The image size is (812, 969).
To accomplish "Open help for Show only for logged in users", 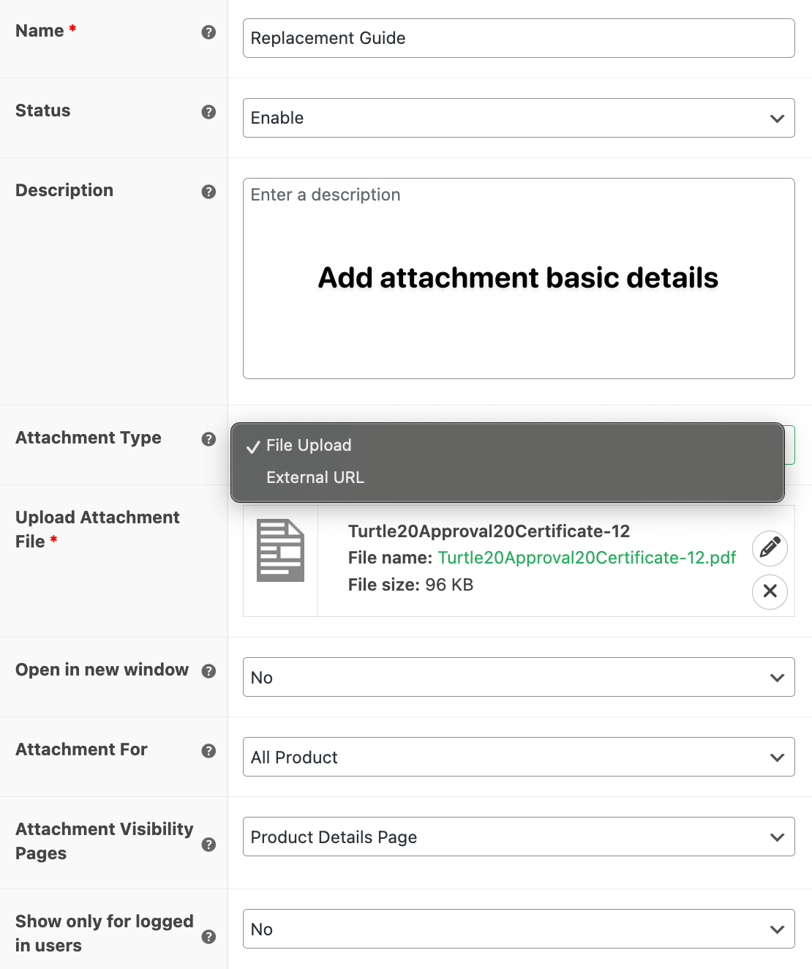I will pos(208,936).
